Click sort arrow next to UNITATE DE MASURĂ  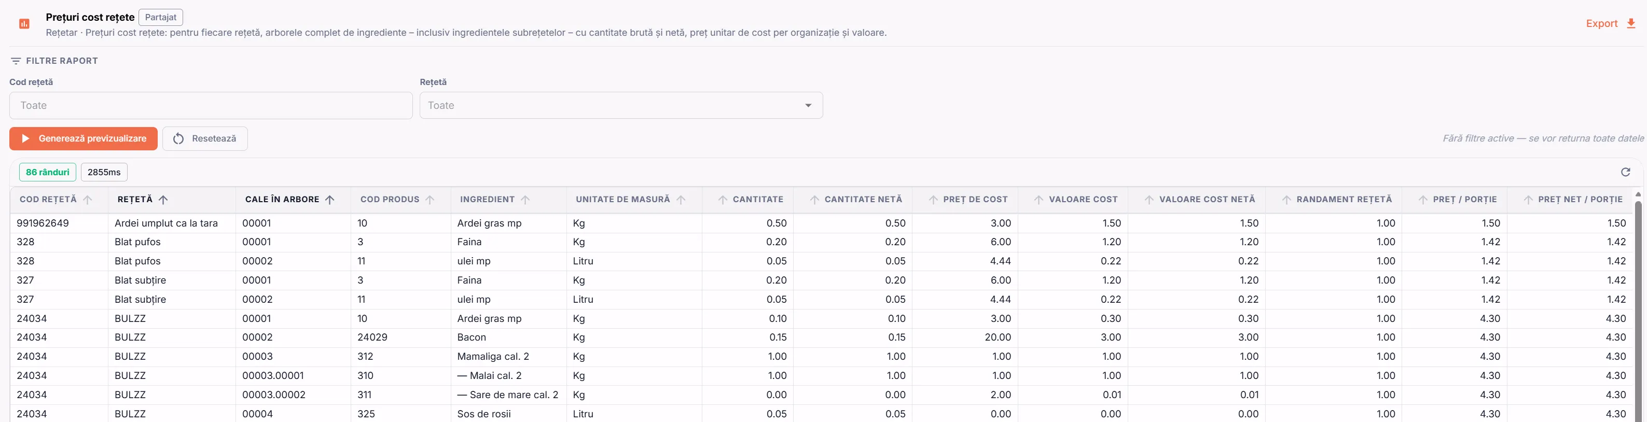point(681,200)
